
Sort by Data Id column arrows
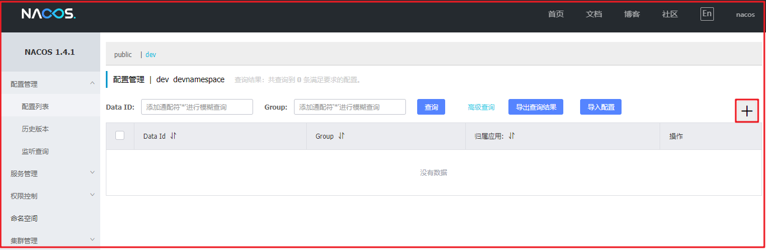(173, 136)
